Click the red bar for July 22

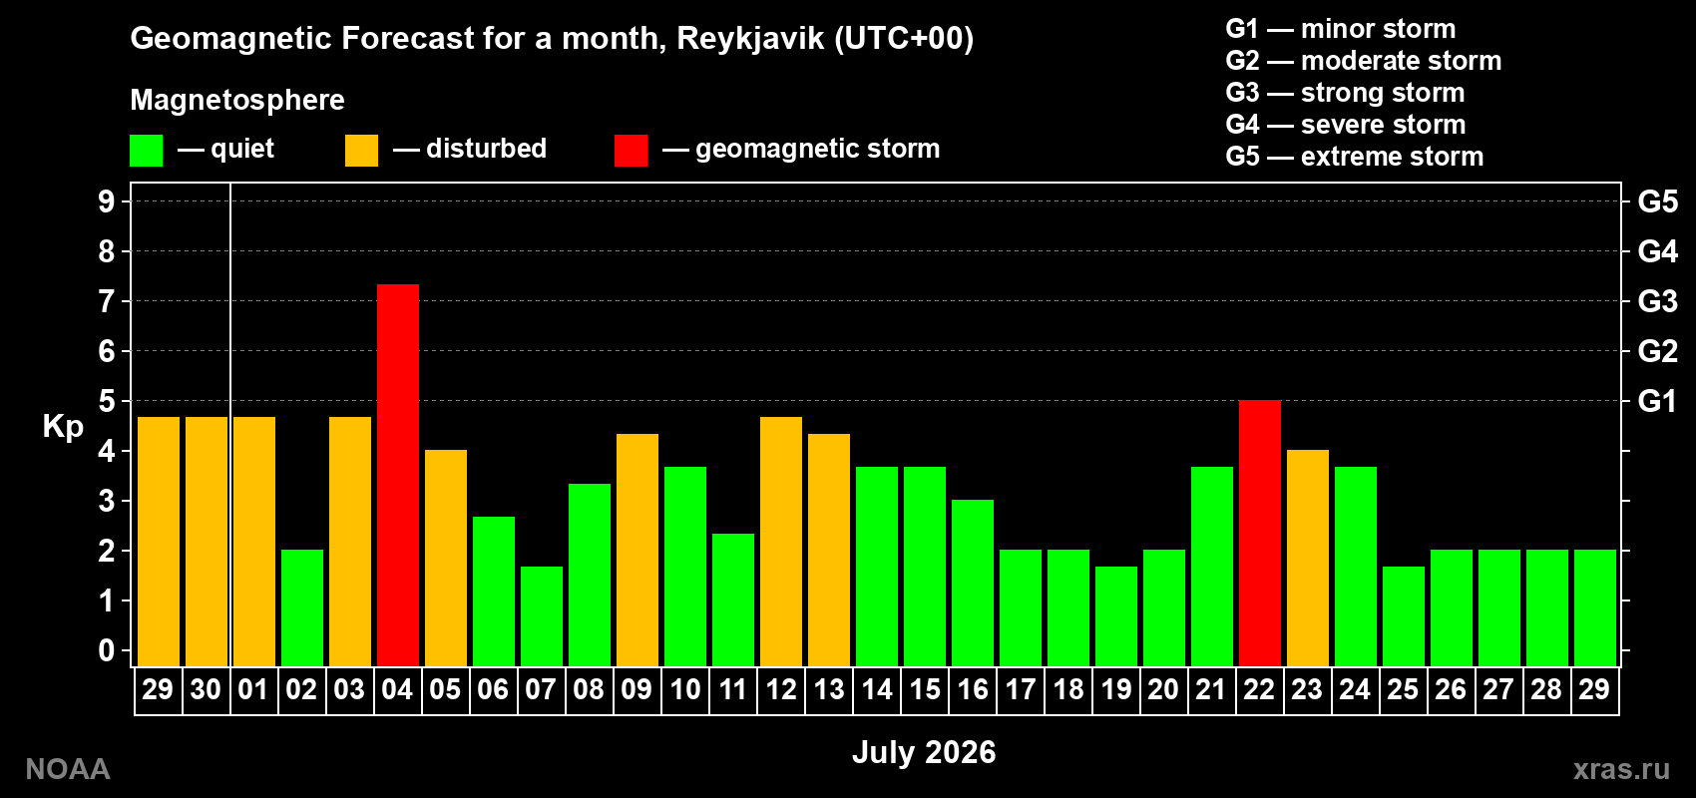1260,534
